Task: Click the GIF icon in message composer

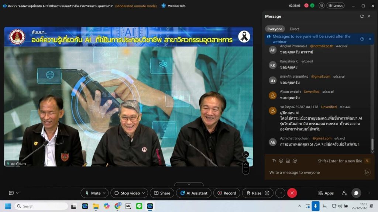Action: point(288,161)
